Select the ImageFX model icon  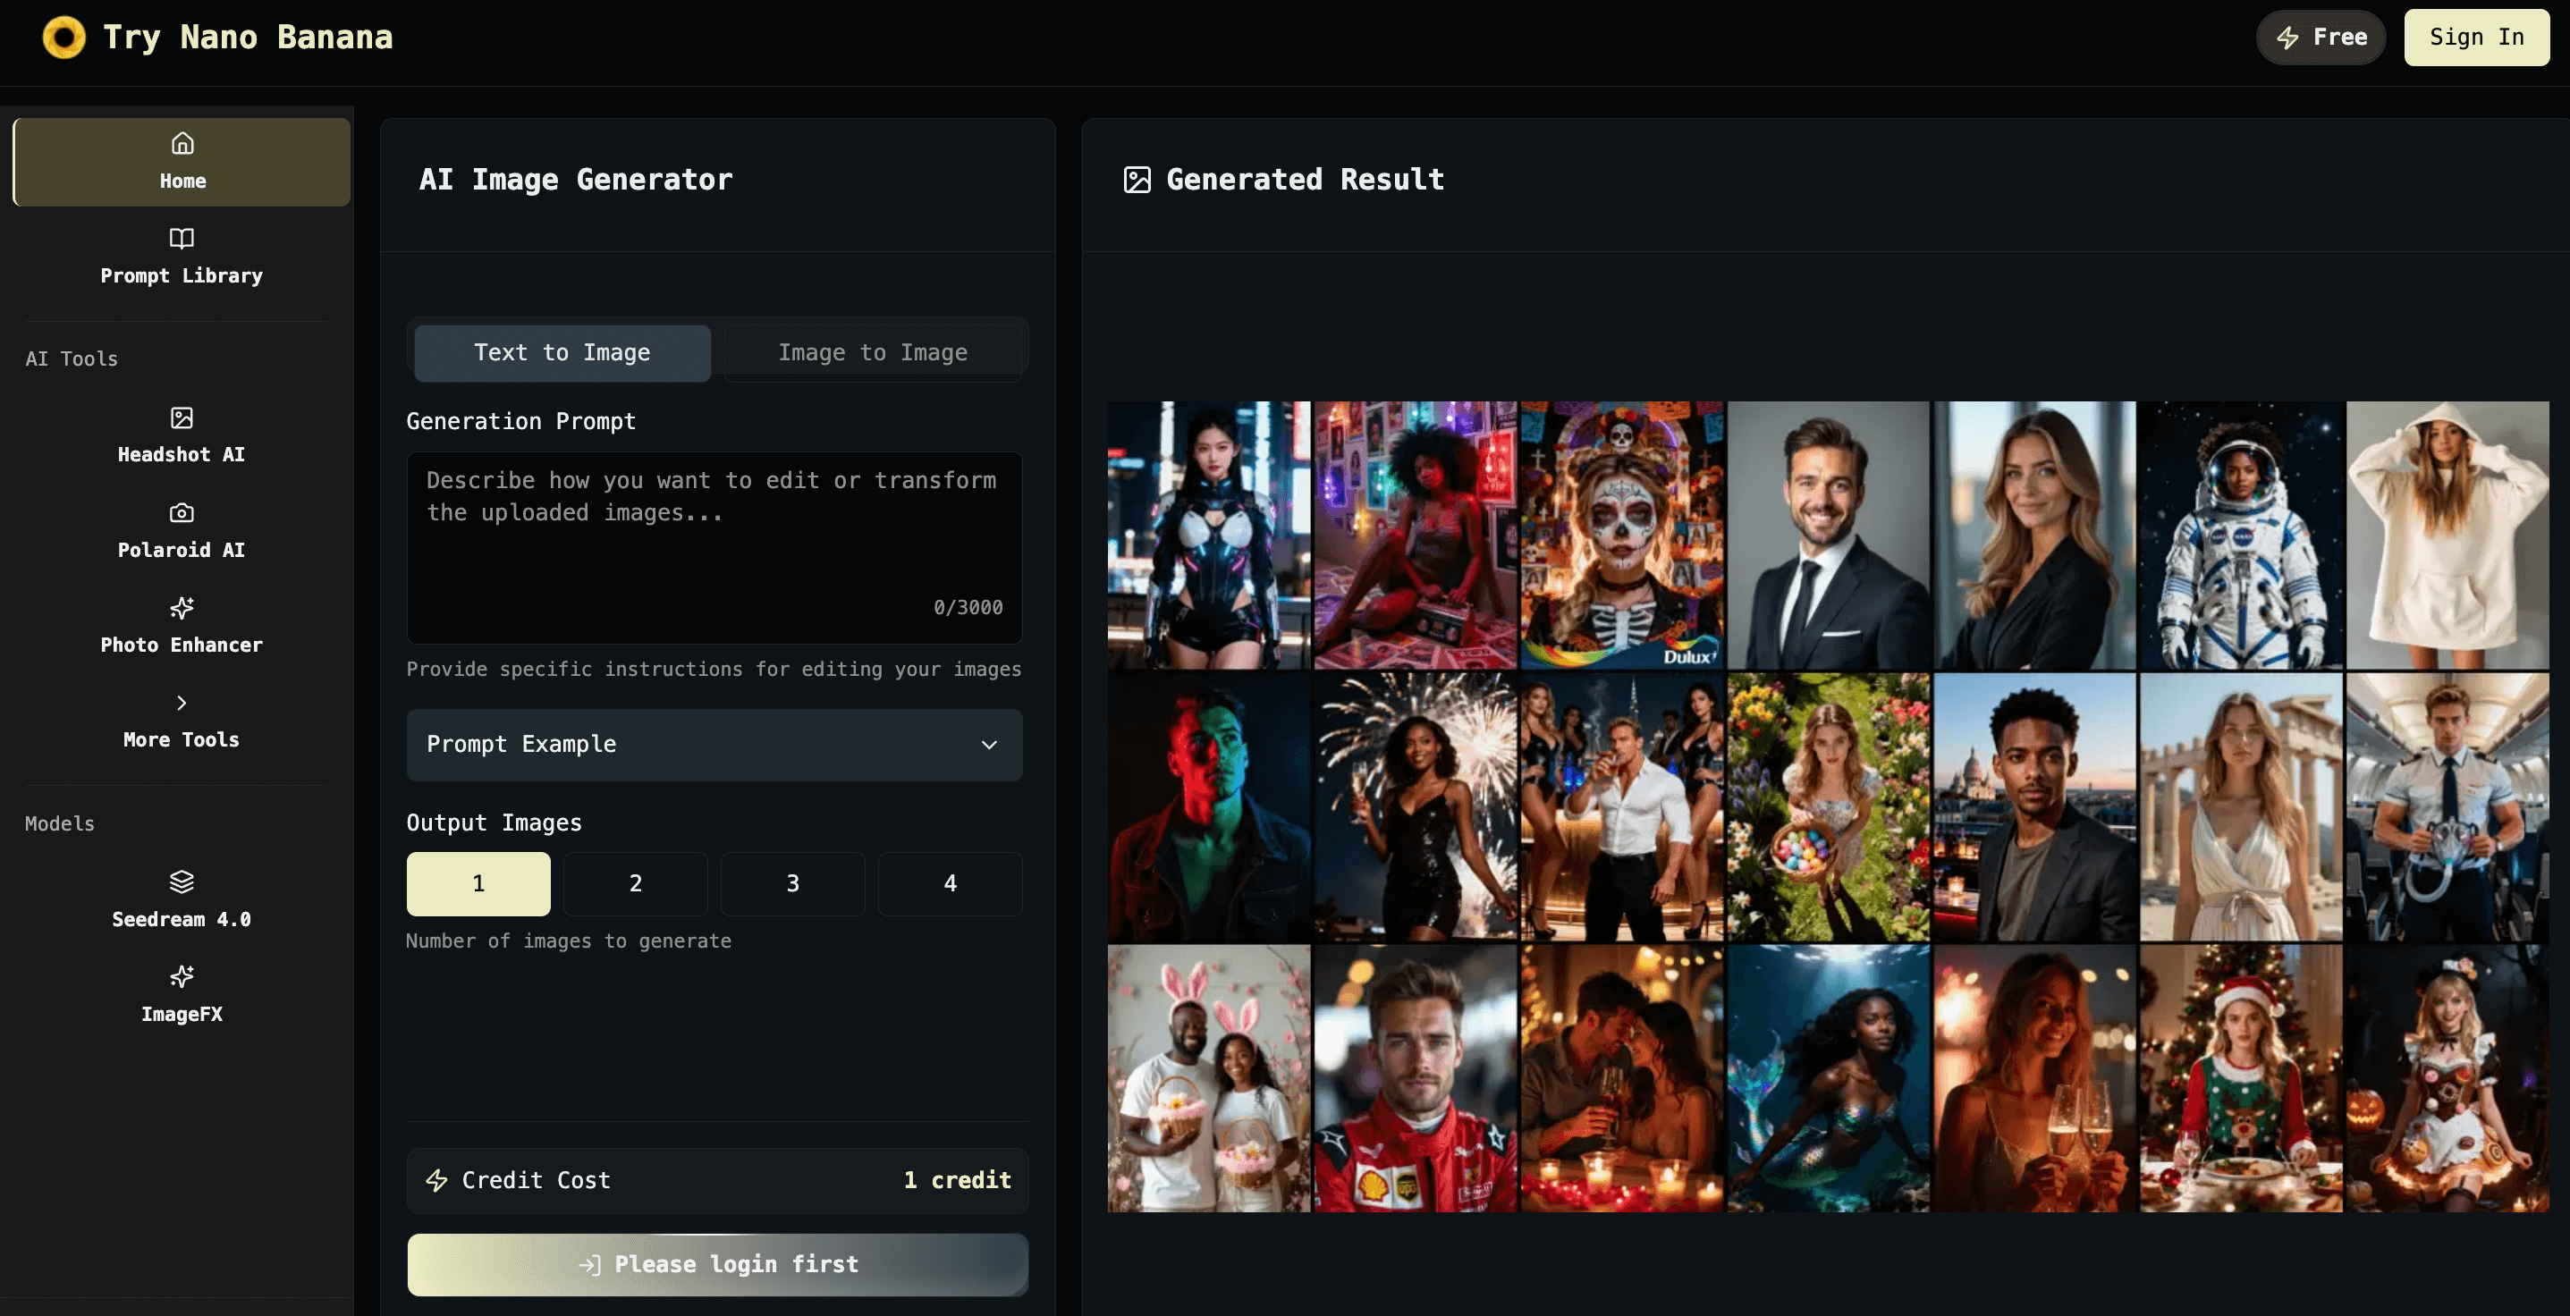pos(182,977)
